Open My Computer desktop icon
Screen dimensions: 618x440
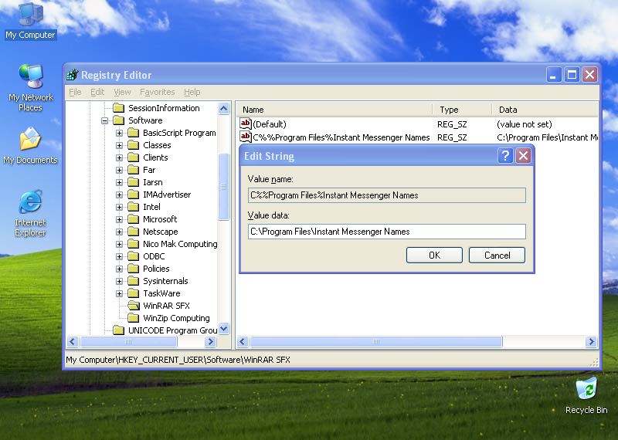(30, 21)
